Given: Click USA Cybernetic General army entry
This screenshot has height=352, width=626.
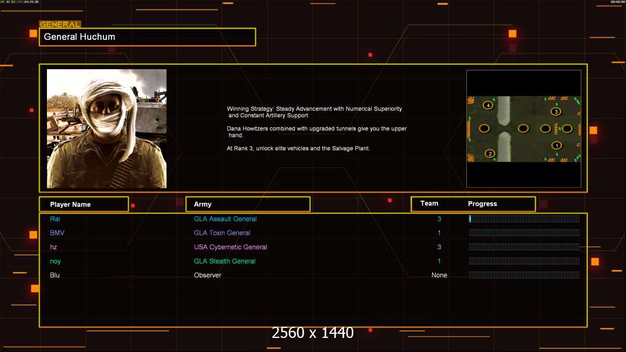Looking at the screenshot, I should tap(230, 247).
